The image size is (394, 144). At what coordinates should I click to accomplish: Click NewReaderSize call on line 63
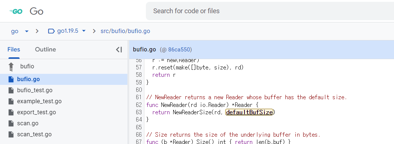coord(192,112)
